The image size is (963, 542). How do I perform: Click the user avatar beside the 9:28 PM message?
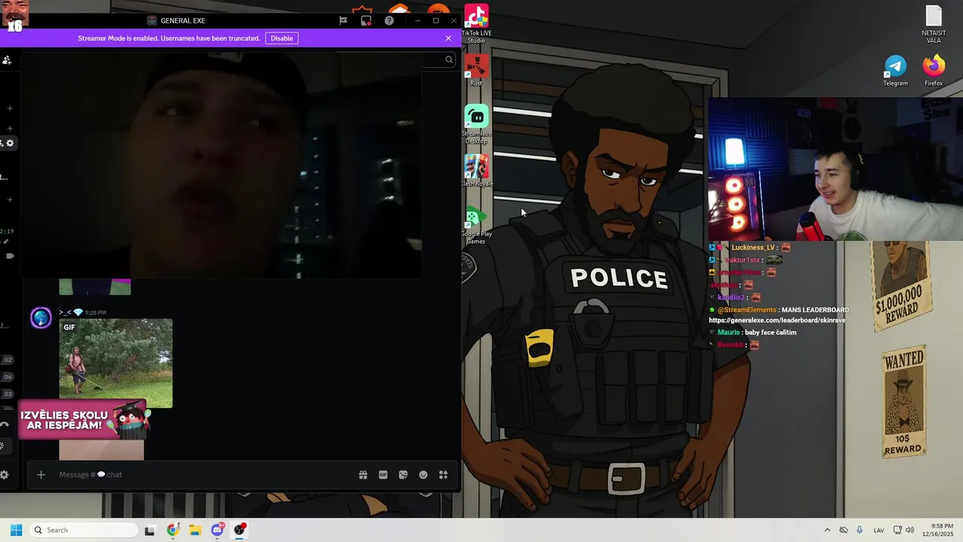[41, 318]
